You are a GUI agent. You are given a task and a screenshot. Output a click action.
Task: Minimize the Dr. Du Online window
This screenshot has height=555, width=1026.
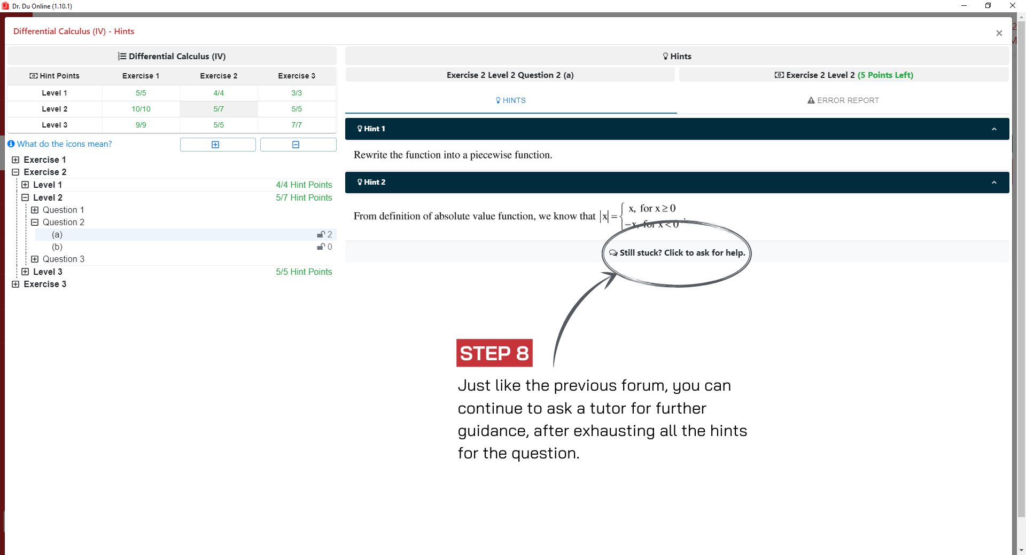pos(964,6)
